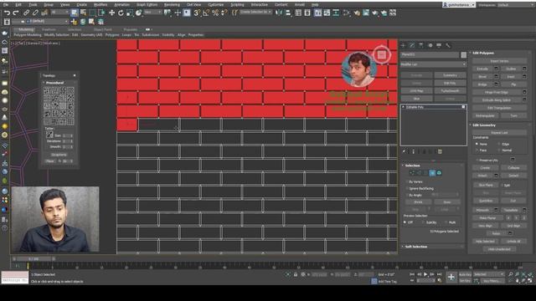Toggle the 3D Snaps icon
Viewport: 536px width, 301px height.
tap(197, 13)
